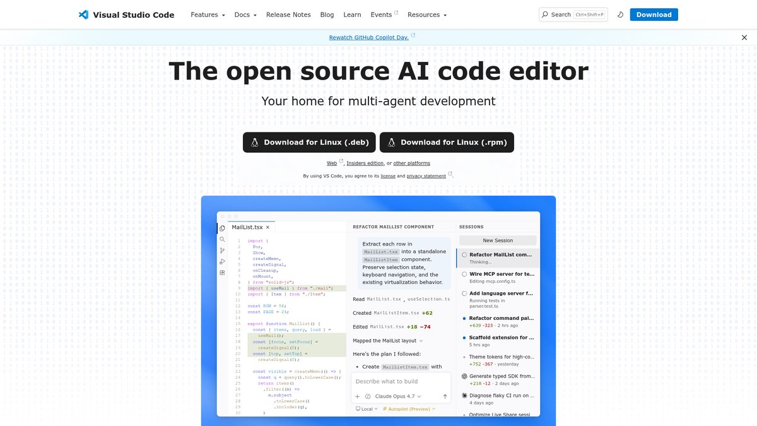Select the MailList.tsx editor tab

click(250, 227)
